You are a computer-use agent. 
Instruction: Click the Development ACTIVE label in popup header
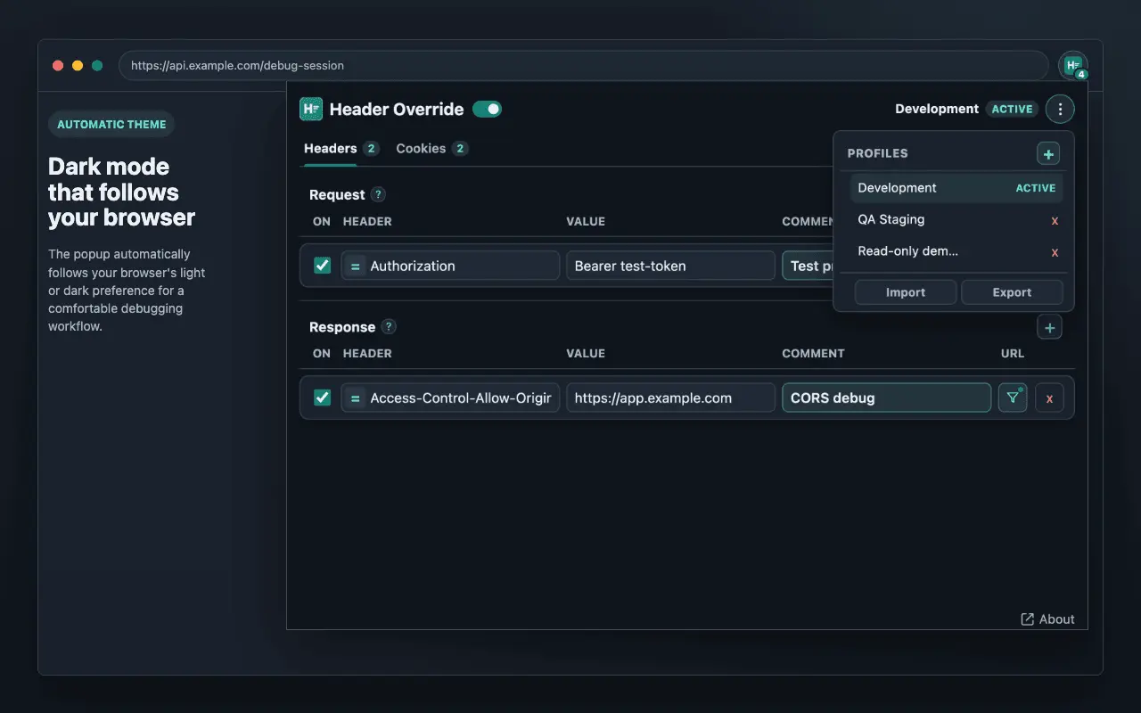point(966,109)
